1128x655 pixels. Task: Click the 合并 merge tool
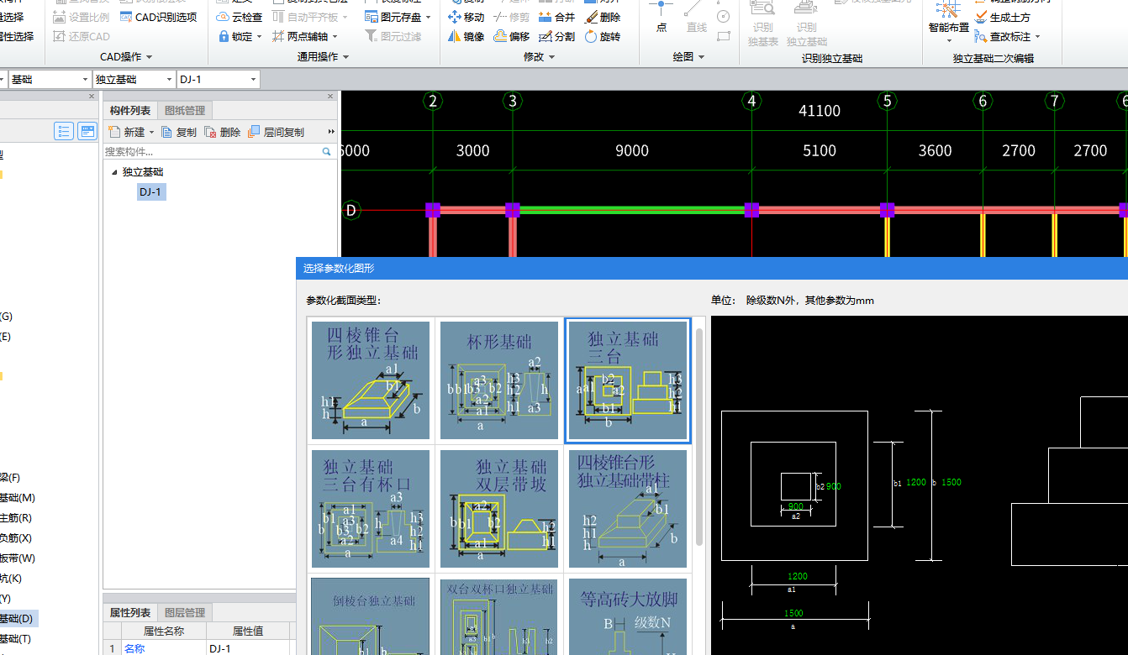coord(557,17)
